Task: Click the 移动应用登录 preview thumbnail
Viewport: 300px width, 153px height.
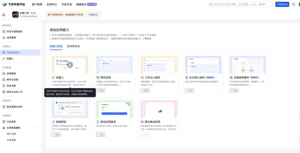Action: point(114,109)
